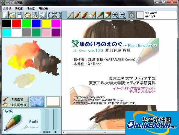Image resolution: width=179 pixels, height=135 pixels.
Task: Pick the gray color swatch
Action: pyautogui.click(x=26, y=32)
